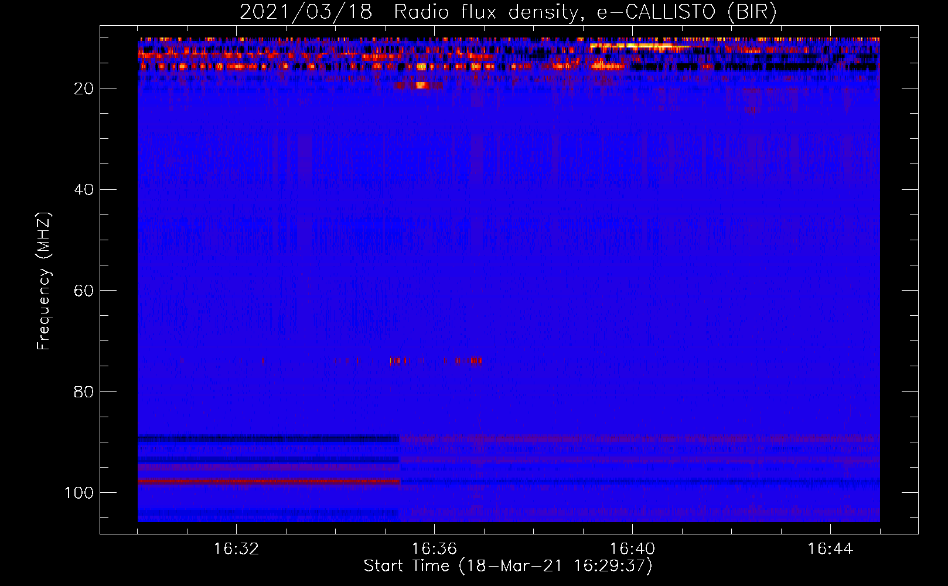Click the "Start Time (18-Mar-21 16:29:37)" label
The height and width of the screenshot is (586, 948).
pyautogui.click(x=508, y=566)
